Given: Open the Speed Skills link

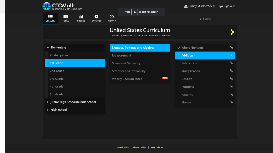Looking at the screenshot, I should coord(122,147).
